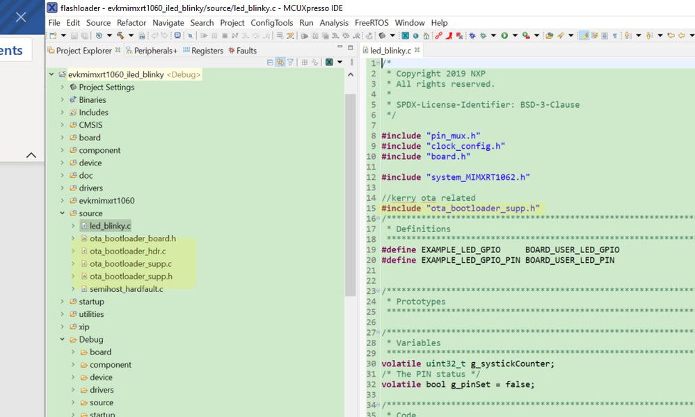Click the Previous Annotation arrow icon
695x417 pixels.
[x=648, y=35]
